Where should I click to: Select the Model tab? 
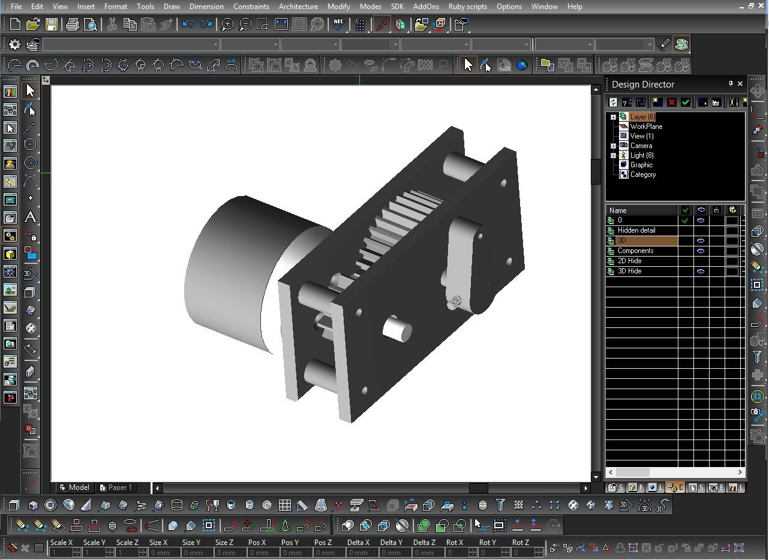74,487
